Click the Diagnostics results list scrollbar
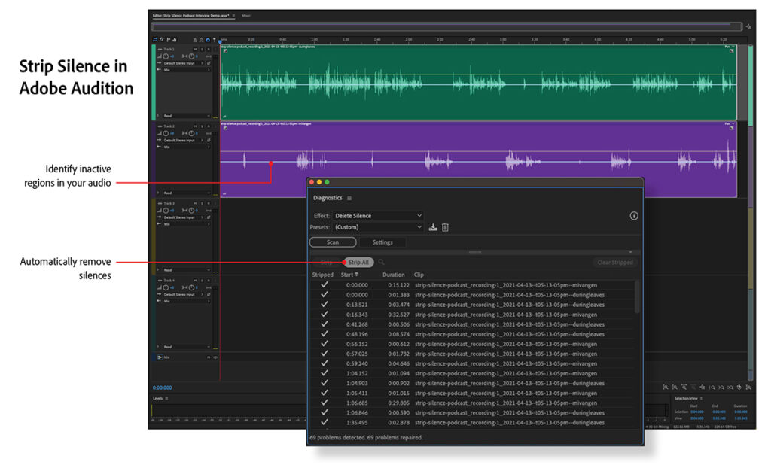 pyautogui.click(x=637, y=297)
